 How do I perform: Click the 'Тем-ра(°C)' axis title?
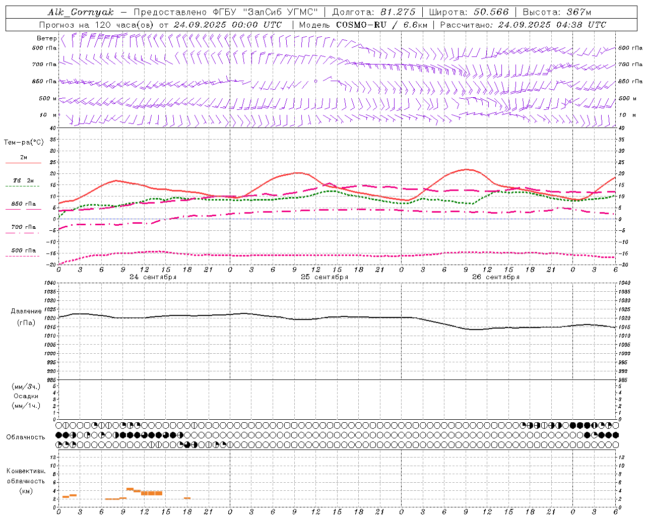point(24,143)
